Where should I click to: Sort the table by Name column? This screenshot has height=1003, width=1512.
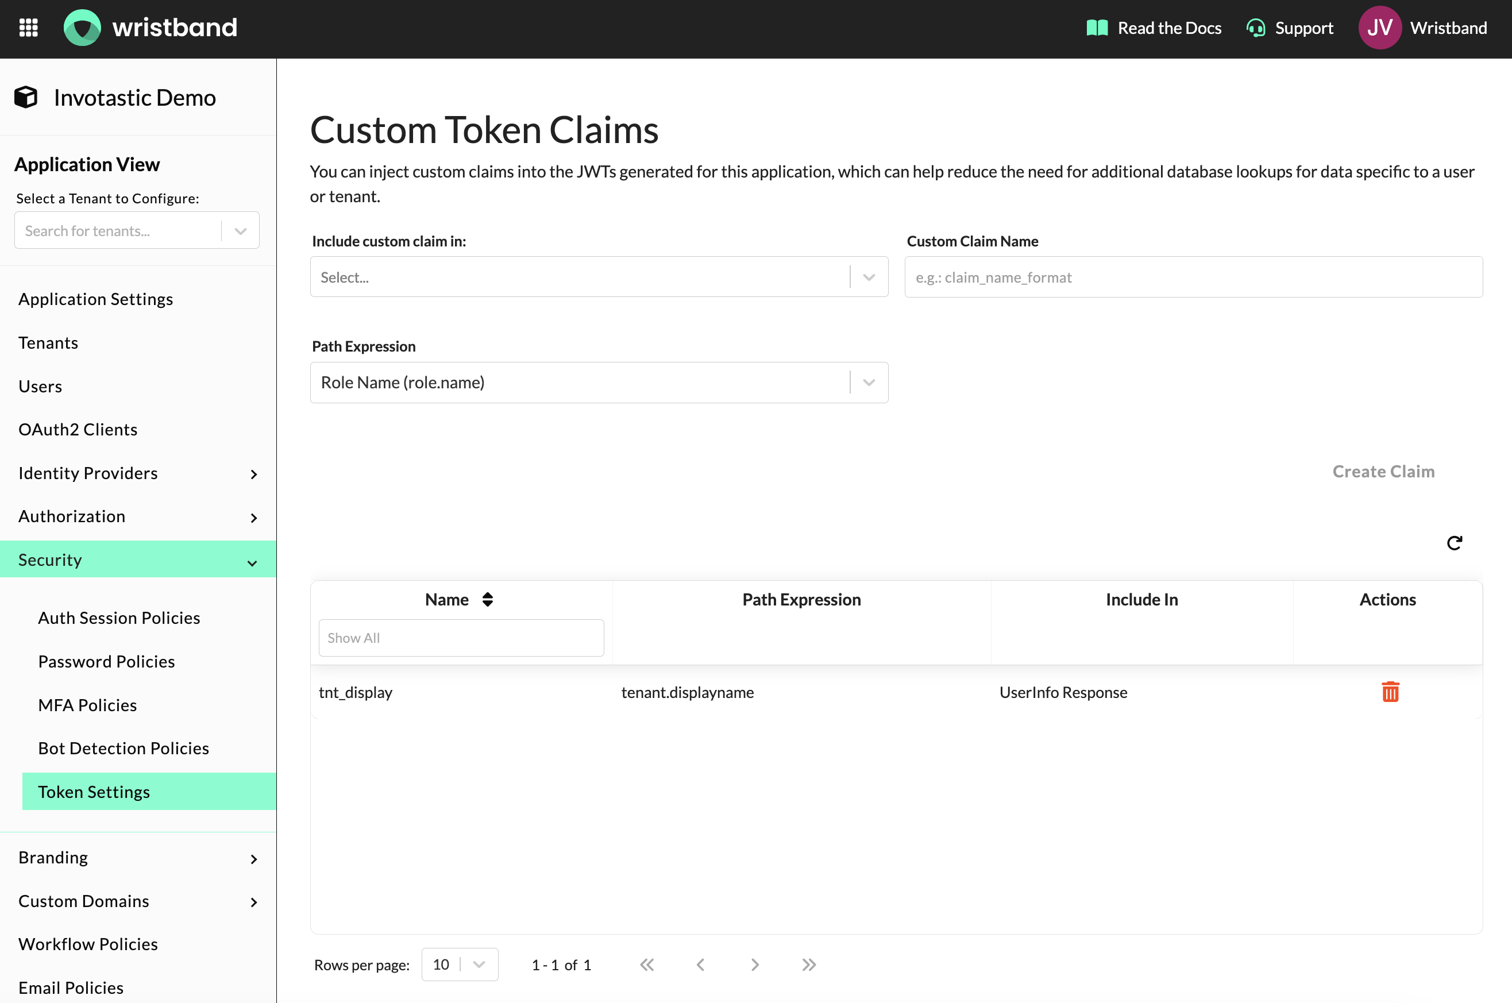(487, 599)
